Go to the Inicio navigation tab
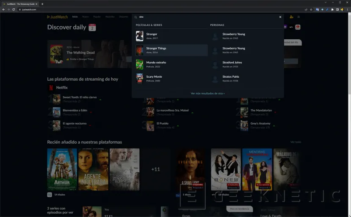 point(75,17)
